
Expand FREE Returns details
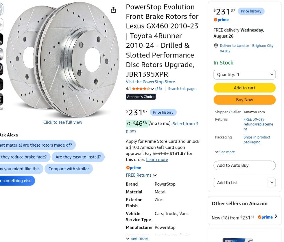pos(141,175)
